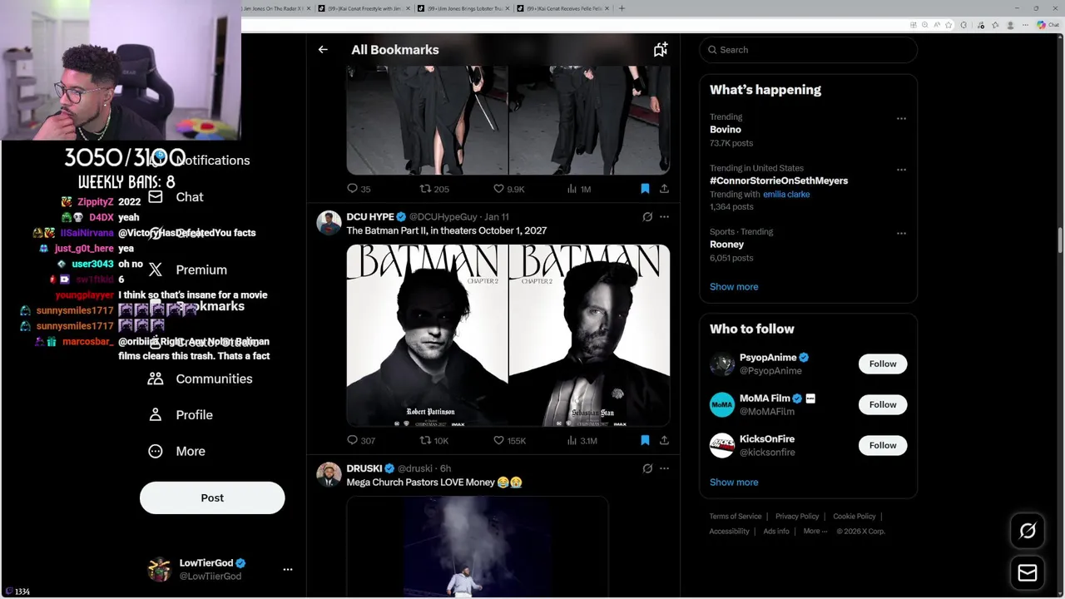Open Privacy Policy link
Viewport: 1065px width, 599px height.
click(x=797, y=517)
